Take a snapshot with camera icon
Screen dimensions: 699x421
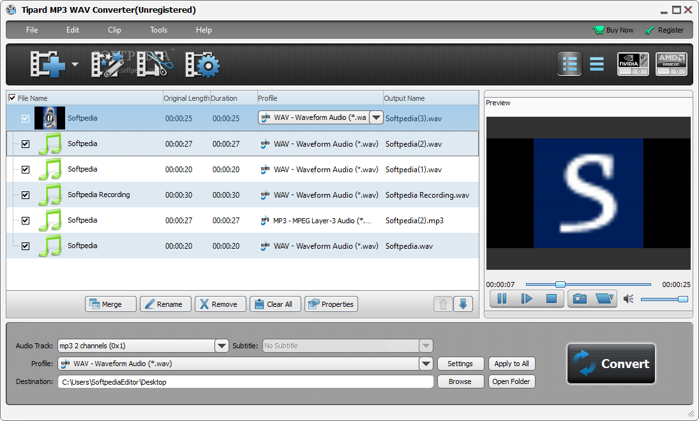point(580,299)
